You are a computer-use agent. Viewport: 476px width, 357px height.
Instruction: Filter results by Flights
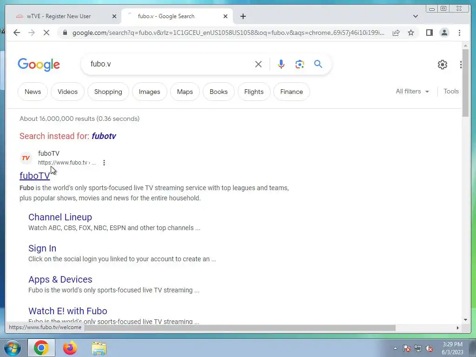(254, 92)
